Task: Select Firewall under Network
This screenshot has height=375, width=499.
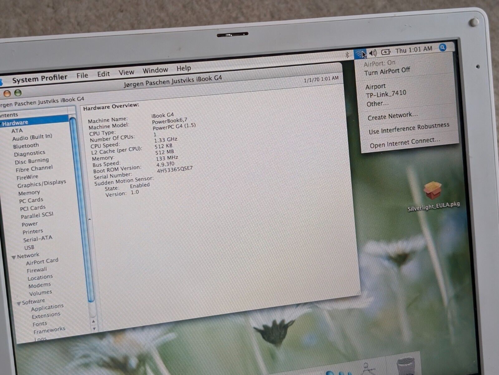Action: 37,270
